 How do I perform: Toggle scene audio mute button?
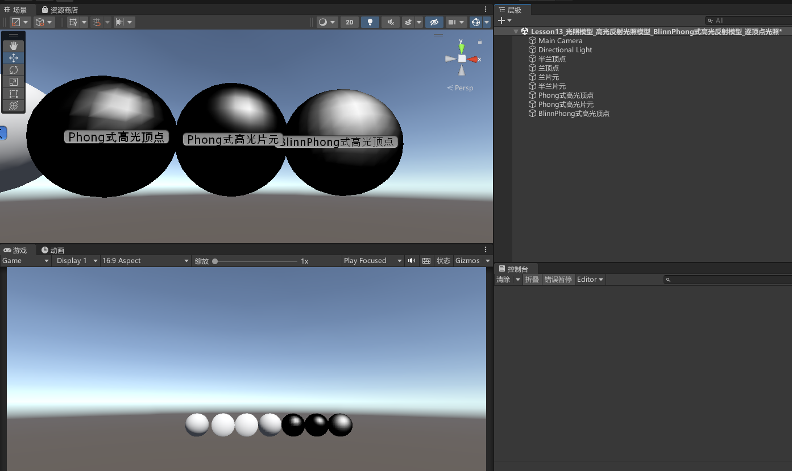coord(390,22)
